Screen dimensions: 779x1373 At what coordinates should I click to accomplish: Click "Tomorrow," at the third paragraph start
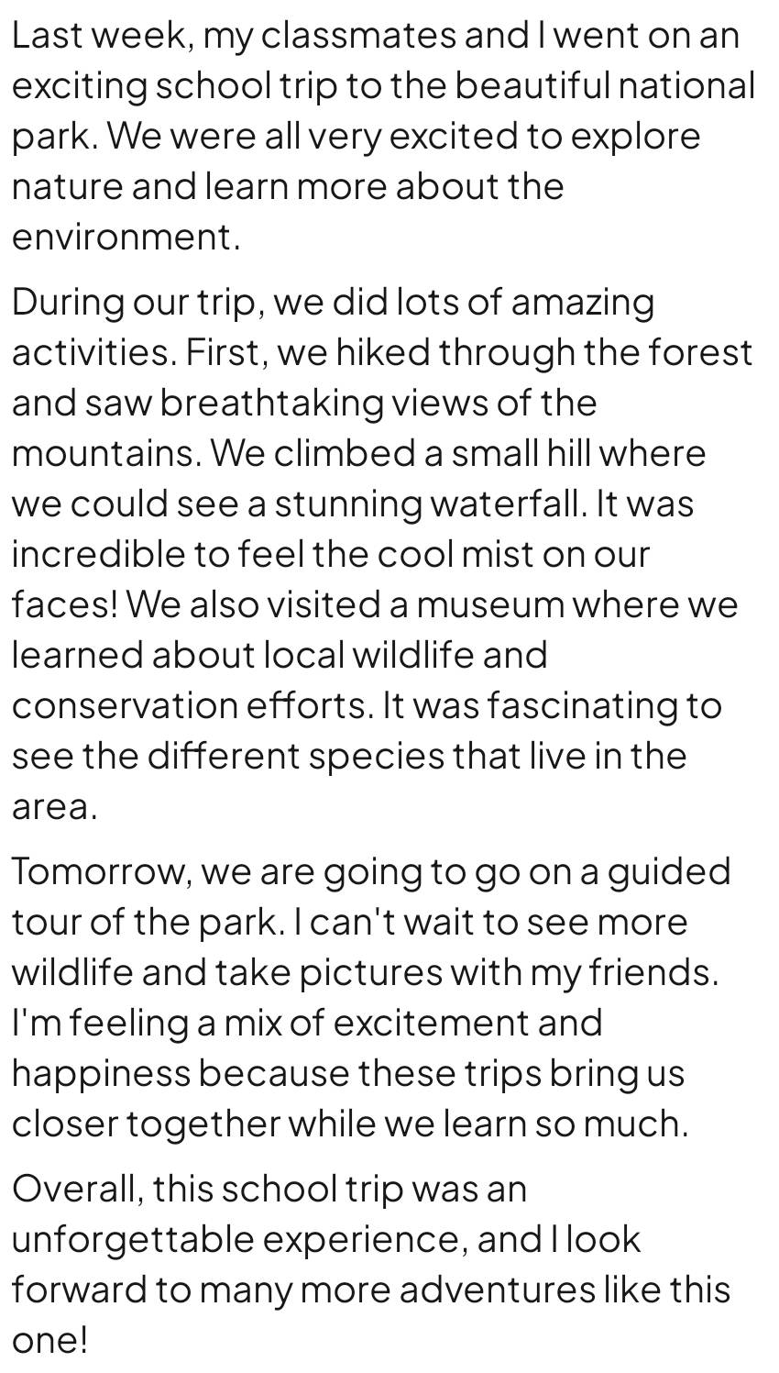(102, 870)
